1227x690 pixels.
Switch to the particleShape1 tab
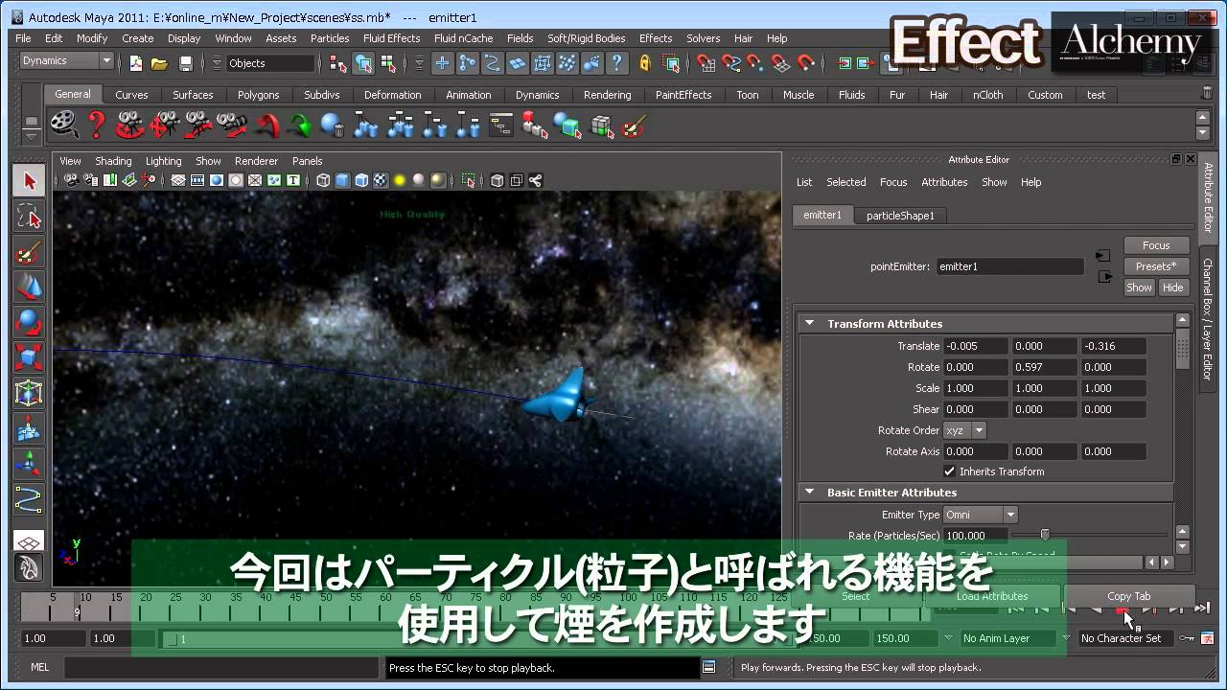coord(900,216)
